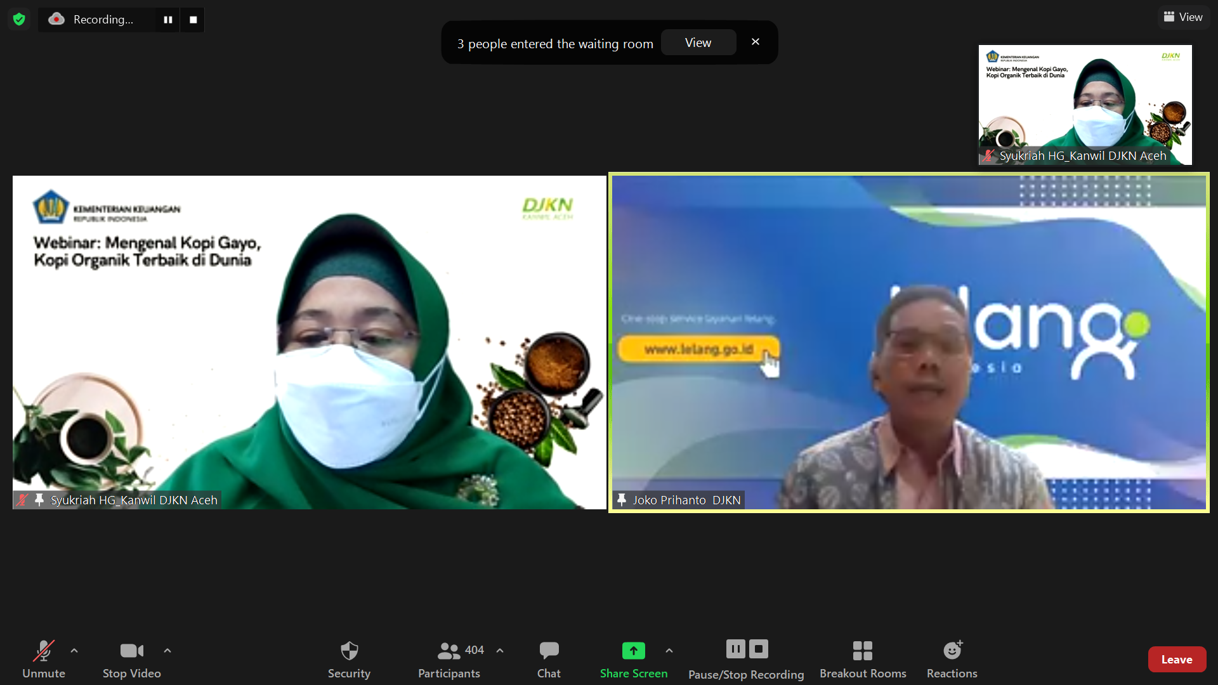Start sharing your screen
Viewport: 1218px width, 685px height.
click(633, 658)
